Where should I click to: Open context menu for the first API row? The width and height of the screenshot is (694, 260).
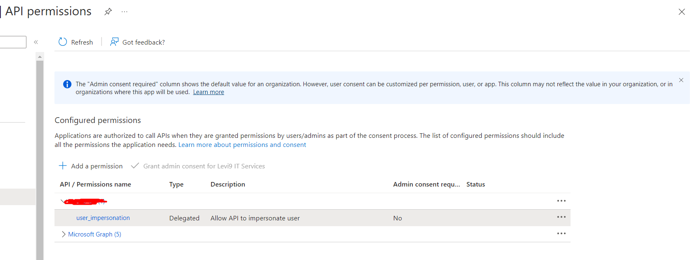(561, 201)
